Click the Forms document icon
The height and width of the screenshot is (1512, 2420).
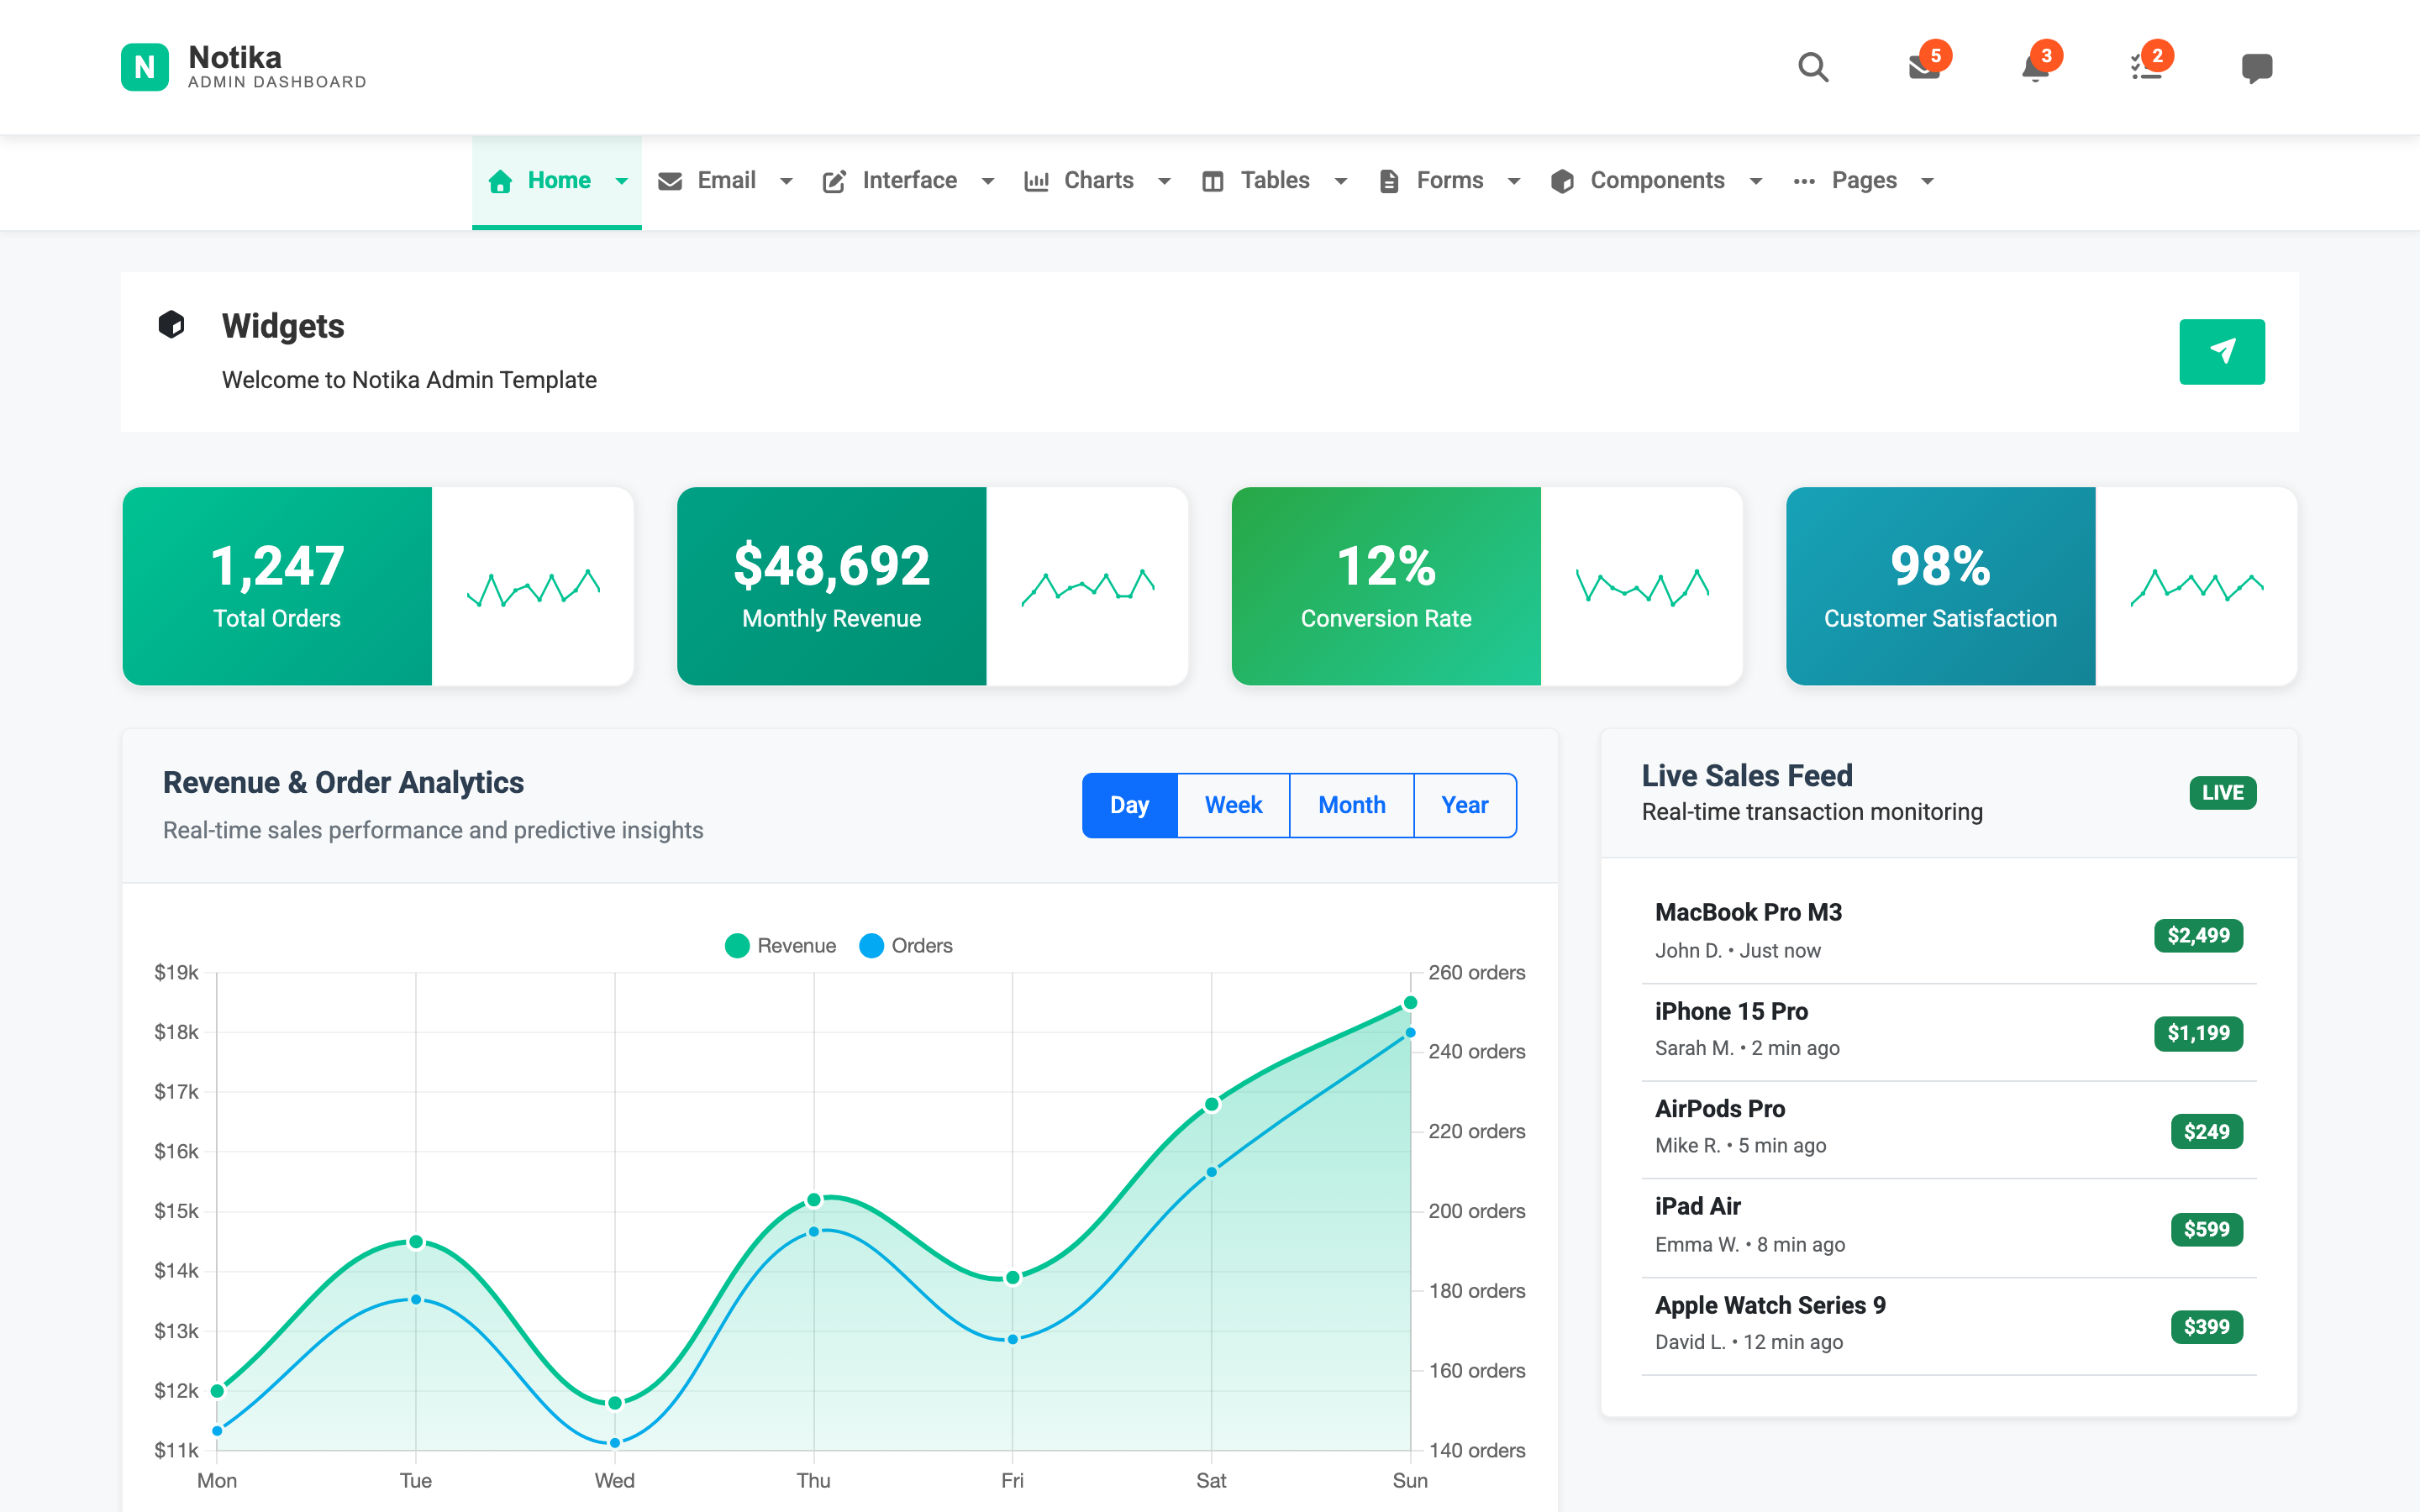pos(1389,181)
